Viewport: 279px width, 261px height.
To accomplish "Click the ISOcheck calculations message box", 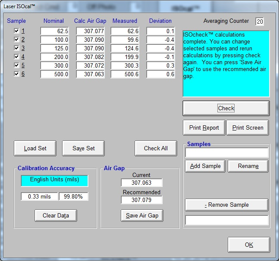I will 226,64.
